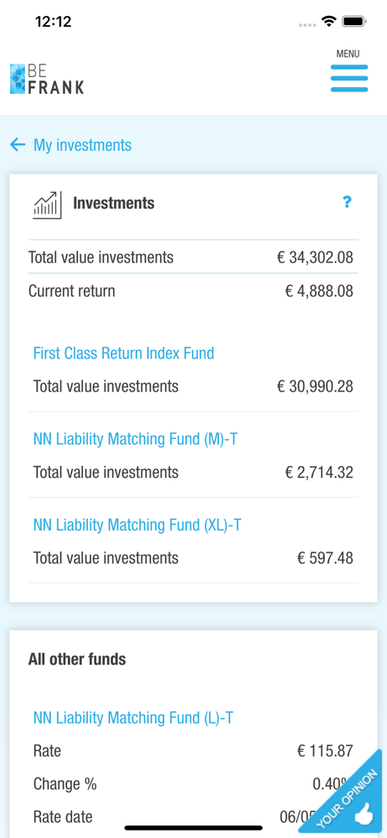Image resolution: width=387 pixels, height=838 pixels.
Task: Select the Total value investments € 34,302.08 row
Action: [193, 257]
